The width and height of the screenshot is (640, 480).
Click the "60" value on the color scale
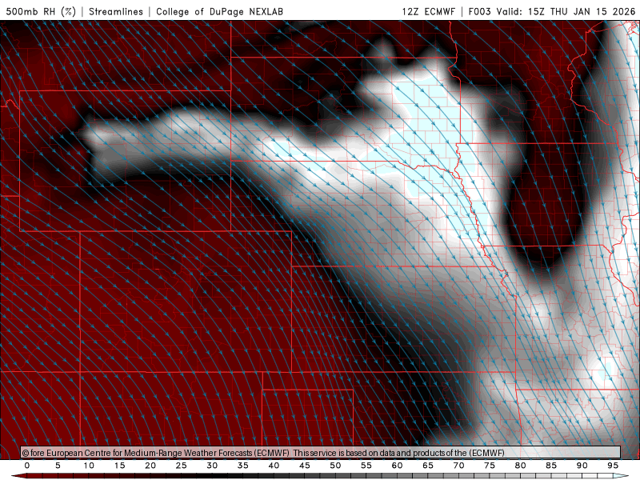point(397,466)
